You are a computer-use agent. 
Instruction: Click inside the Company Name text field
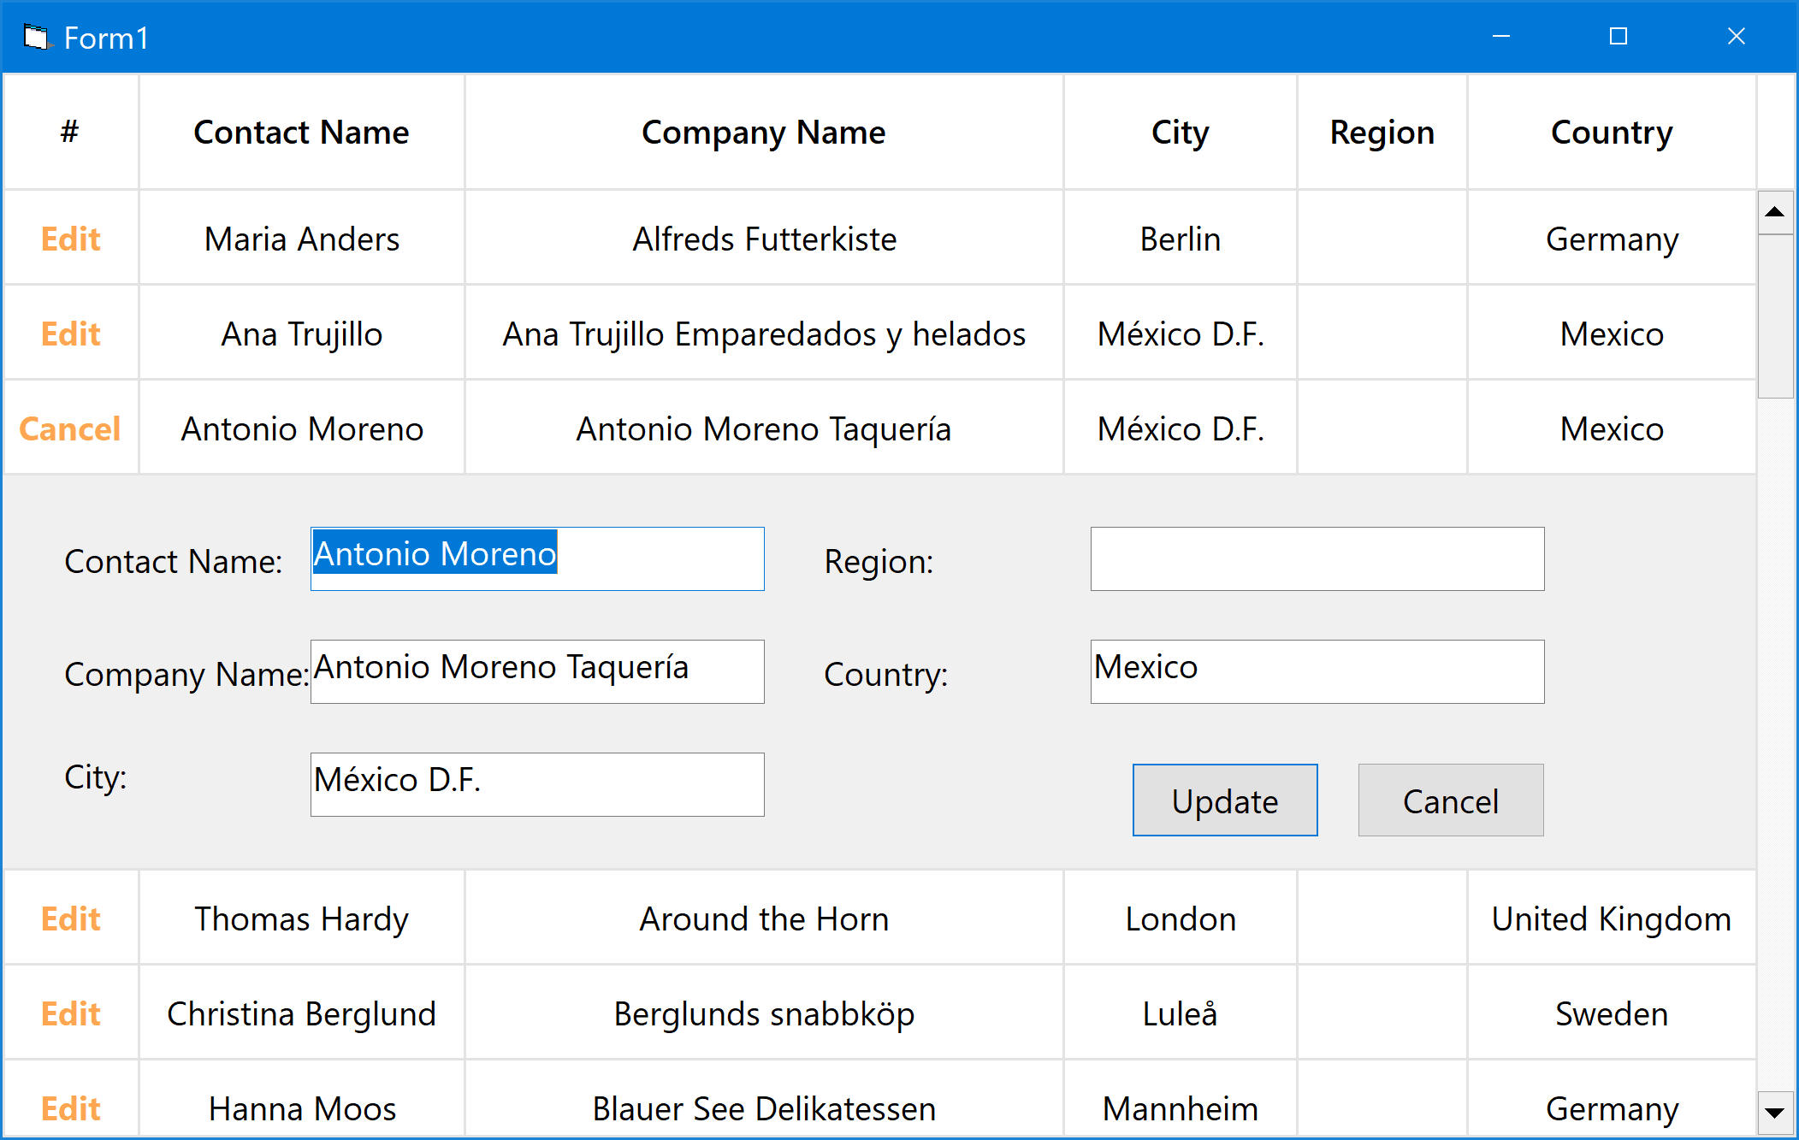pyautogui.click(x=536, y=671)
